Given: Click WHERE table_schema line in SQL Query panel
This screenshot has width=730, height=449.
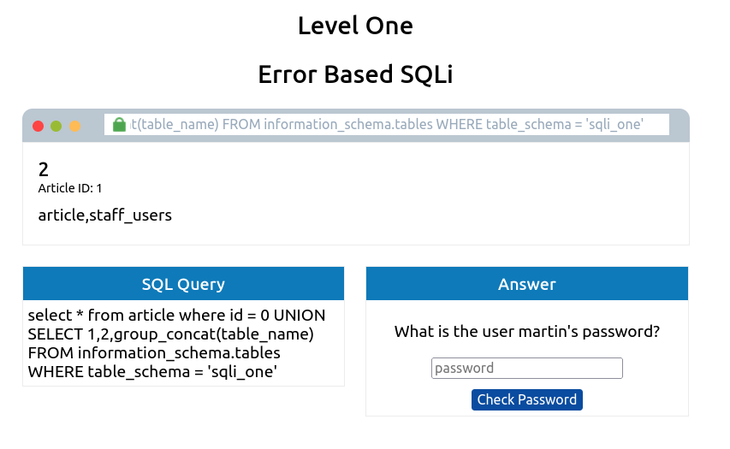Looking at the screenshot, I should pyautogui.click(x=152, y=372).
